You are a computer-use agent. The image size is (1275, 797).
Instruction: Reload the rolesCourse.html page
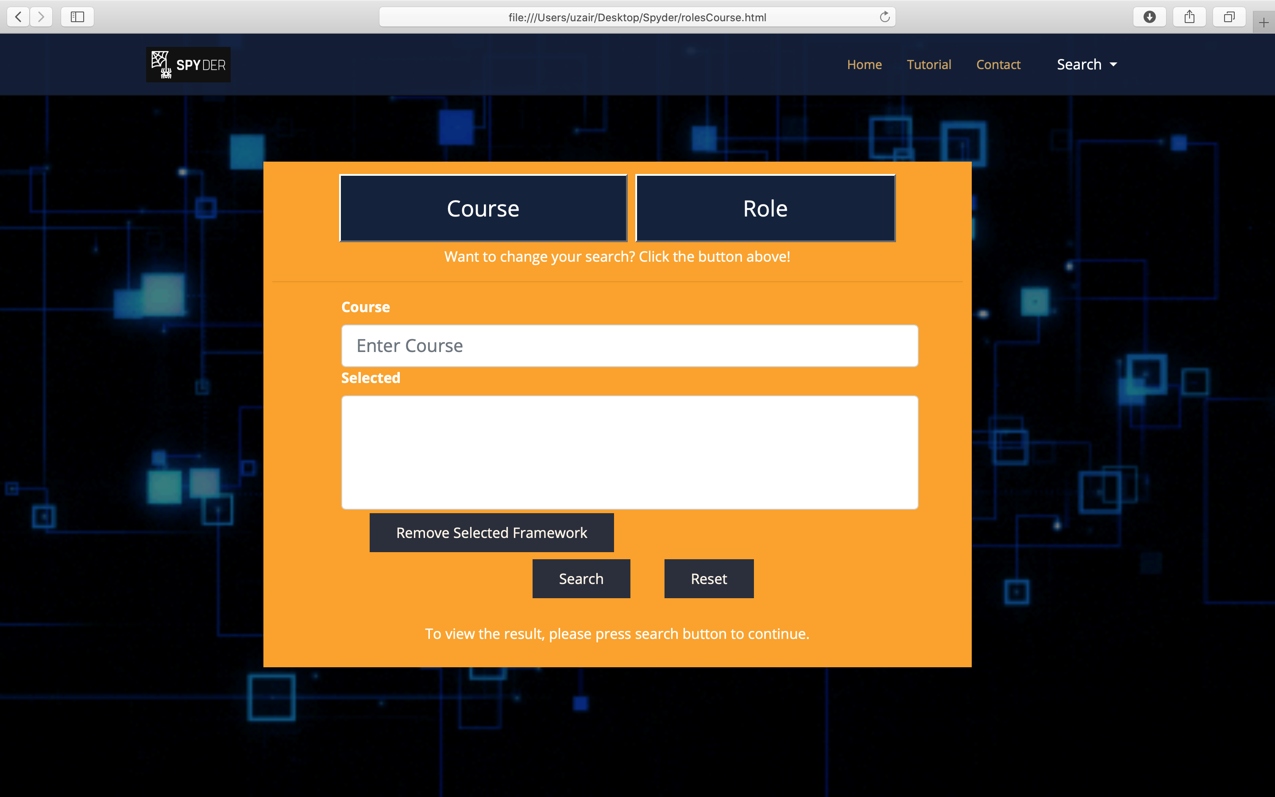tap(884, 16)
